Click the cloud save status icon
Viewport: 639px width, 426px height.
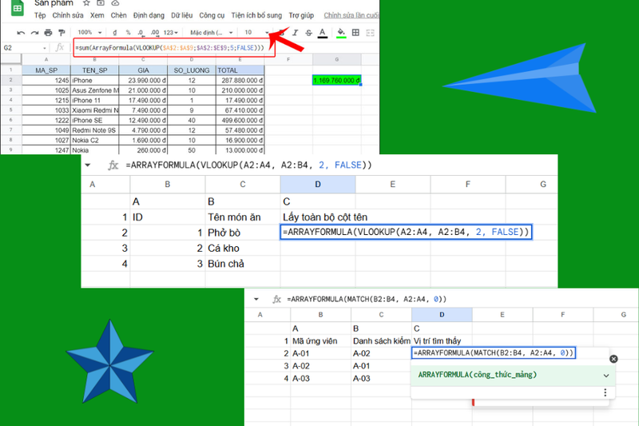pos(115,3)
